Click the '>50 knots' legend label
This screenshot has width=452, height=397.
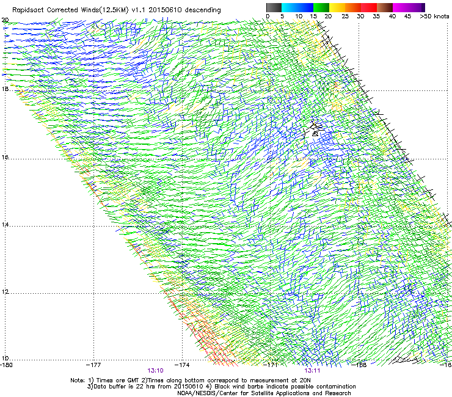tap(434, 16)
